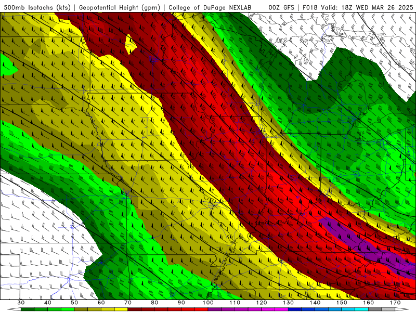Click the colorbar label "40"
This screenshot has width=416, height=312.
click(x=48, y=303)
